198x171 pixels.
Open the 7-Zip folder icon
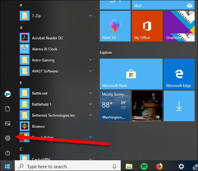(x=25, y=16)
